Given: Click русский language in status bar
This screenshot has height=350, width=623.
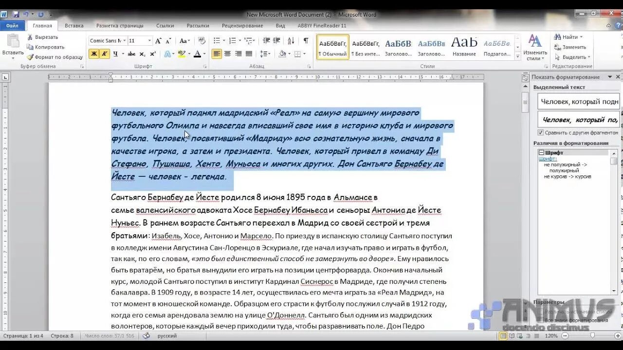Looking at the screenshot, I should point(167,336).
